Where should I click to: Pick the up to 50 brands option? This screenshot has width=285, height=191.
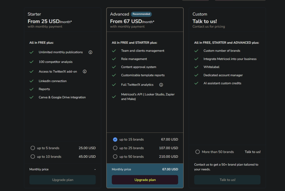115,157
